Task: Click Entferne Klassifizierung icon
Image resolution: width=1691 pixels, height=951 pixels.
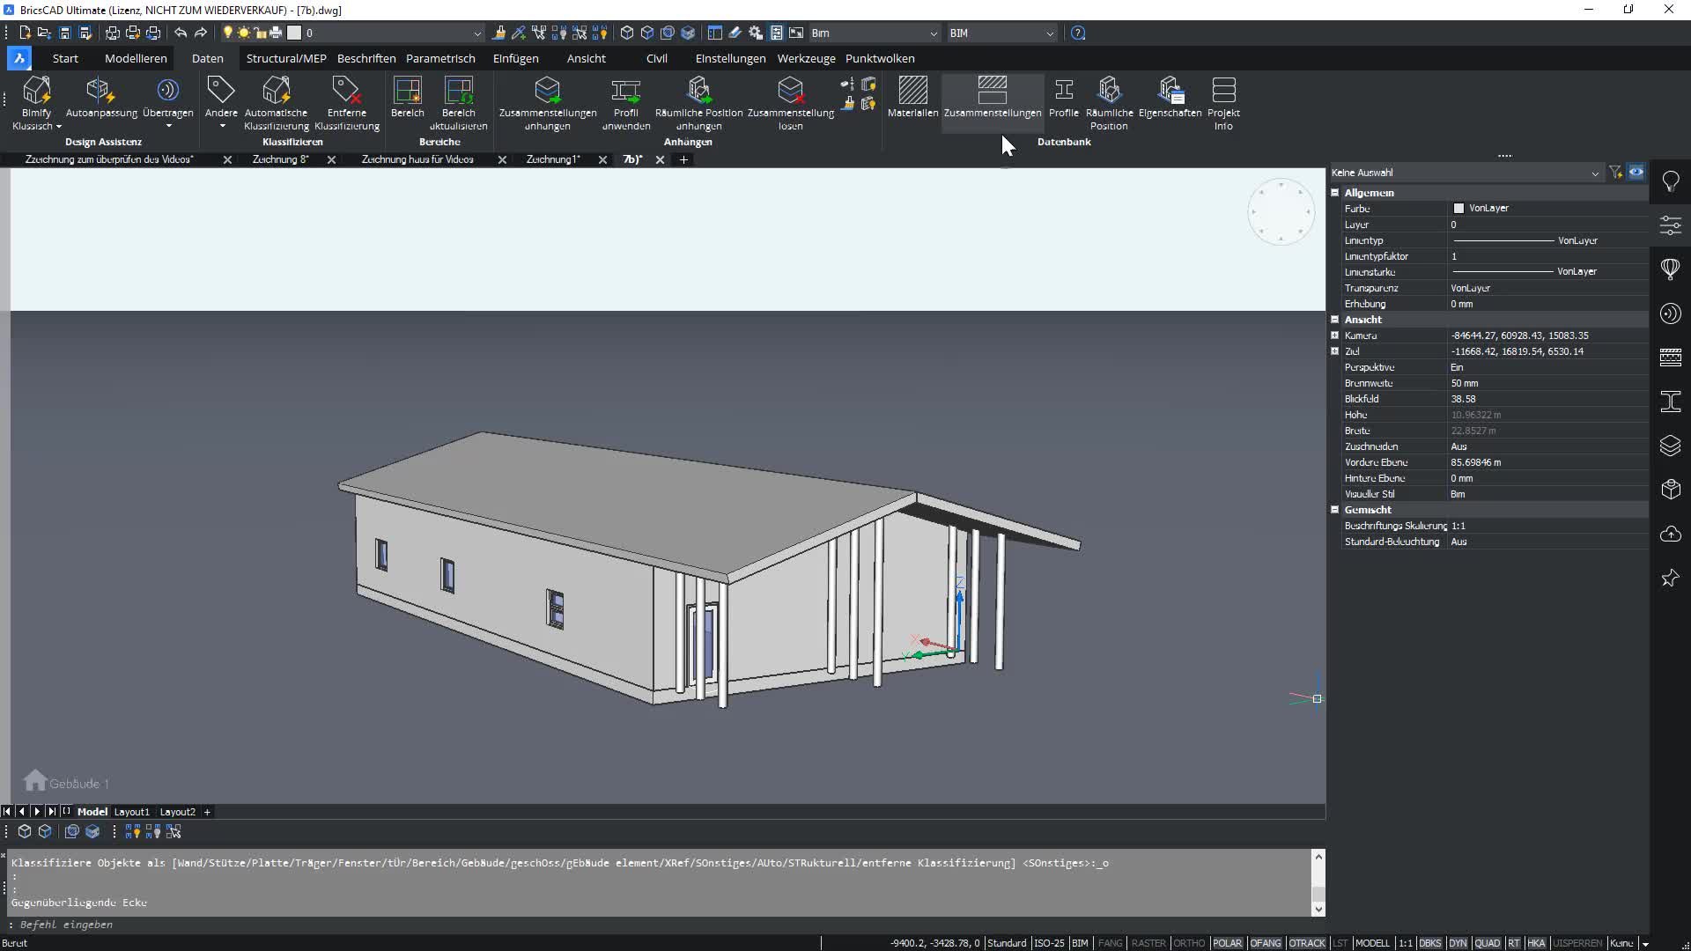Action: coord(346,103)
